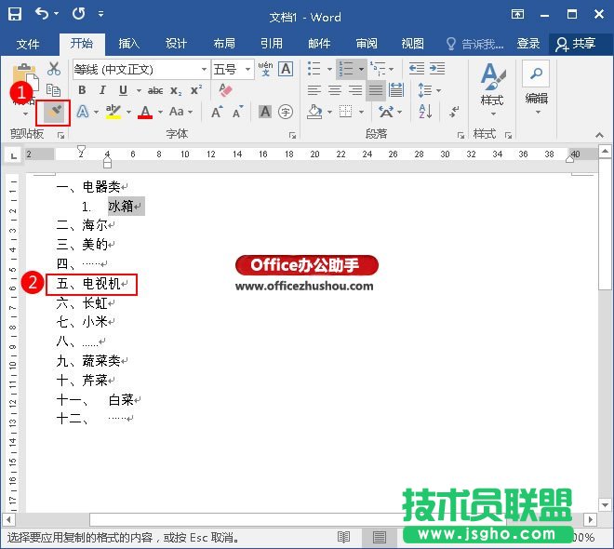Open Customize Quick Access Toolbar arrow
This screenshot has height=549, width=614.
point(101,14)
